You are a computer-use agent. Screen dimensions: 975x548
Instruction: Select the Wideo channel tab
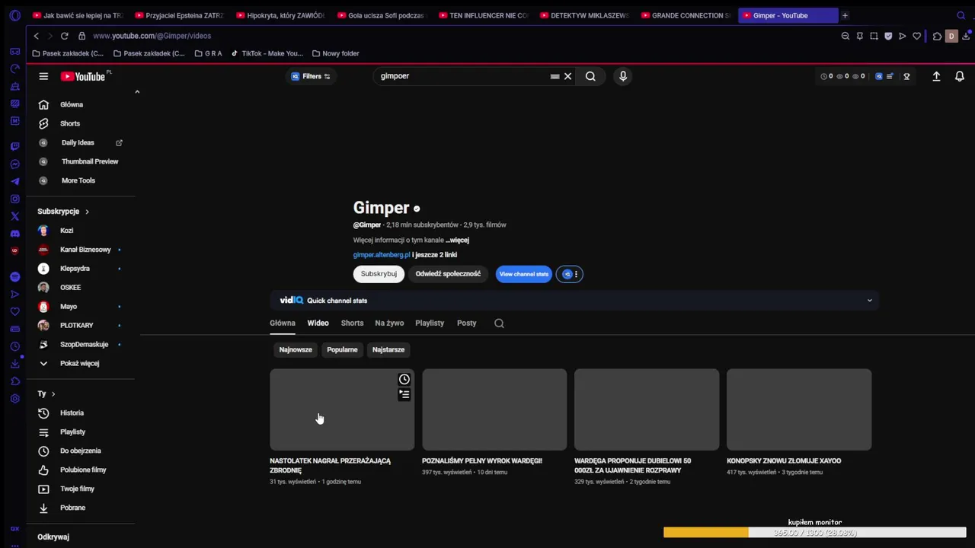point(318,323)
